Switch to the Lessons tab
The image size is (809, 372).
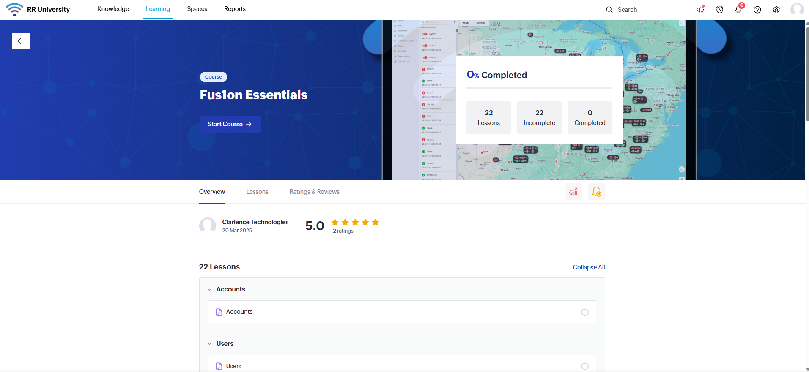(257, 192)
